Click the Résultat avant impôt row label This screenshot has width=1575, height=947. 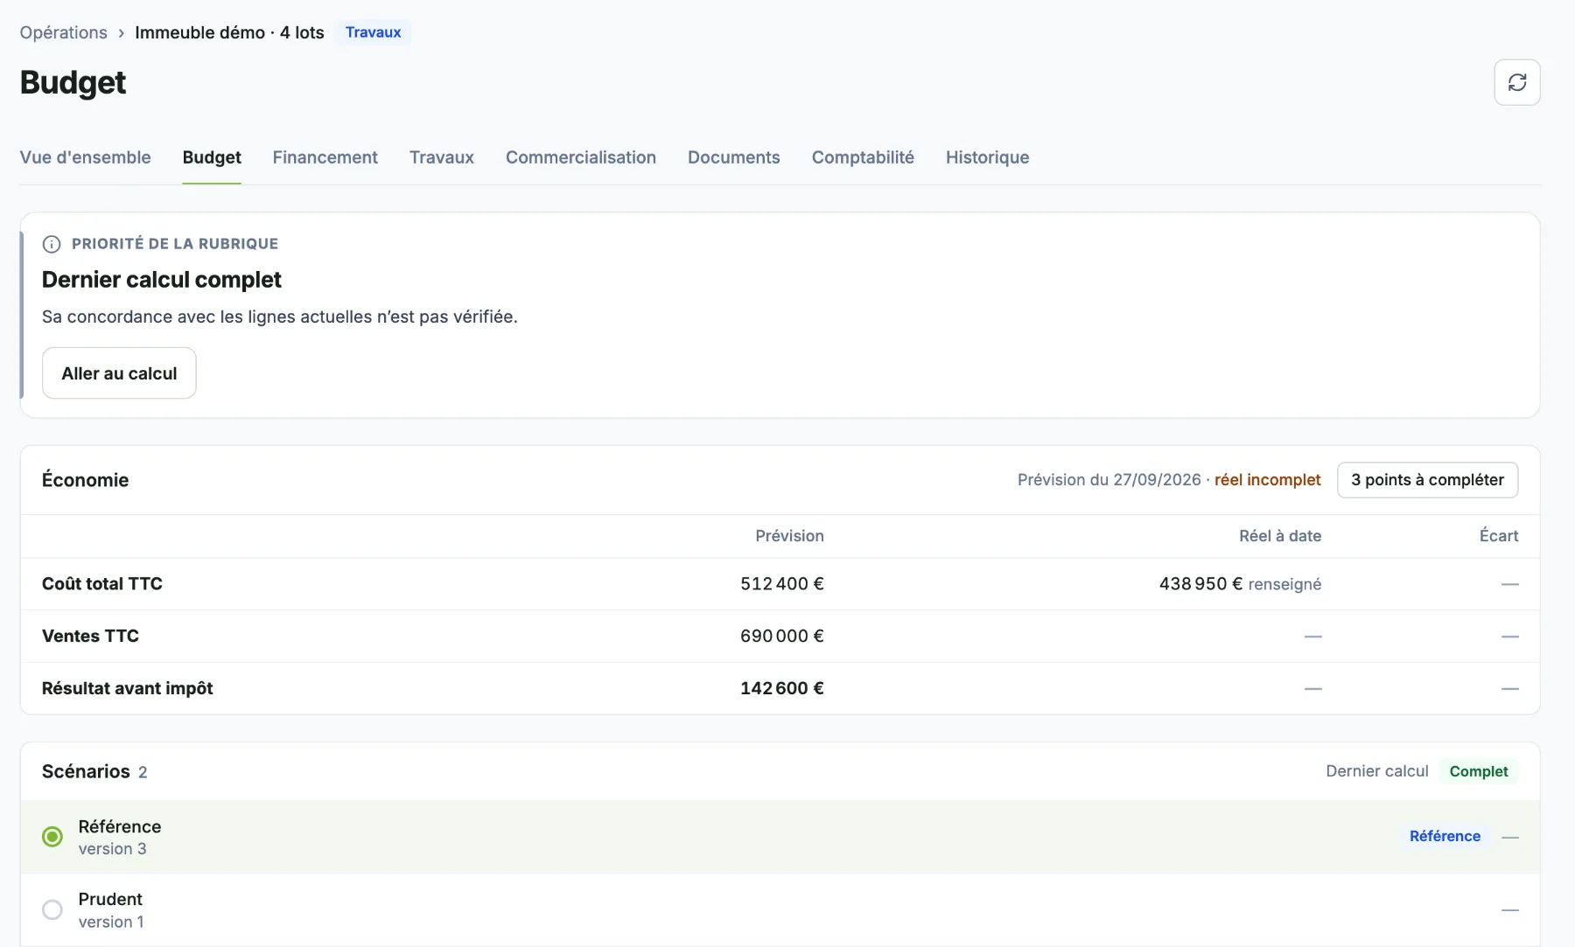[128, 688]
